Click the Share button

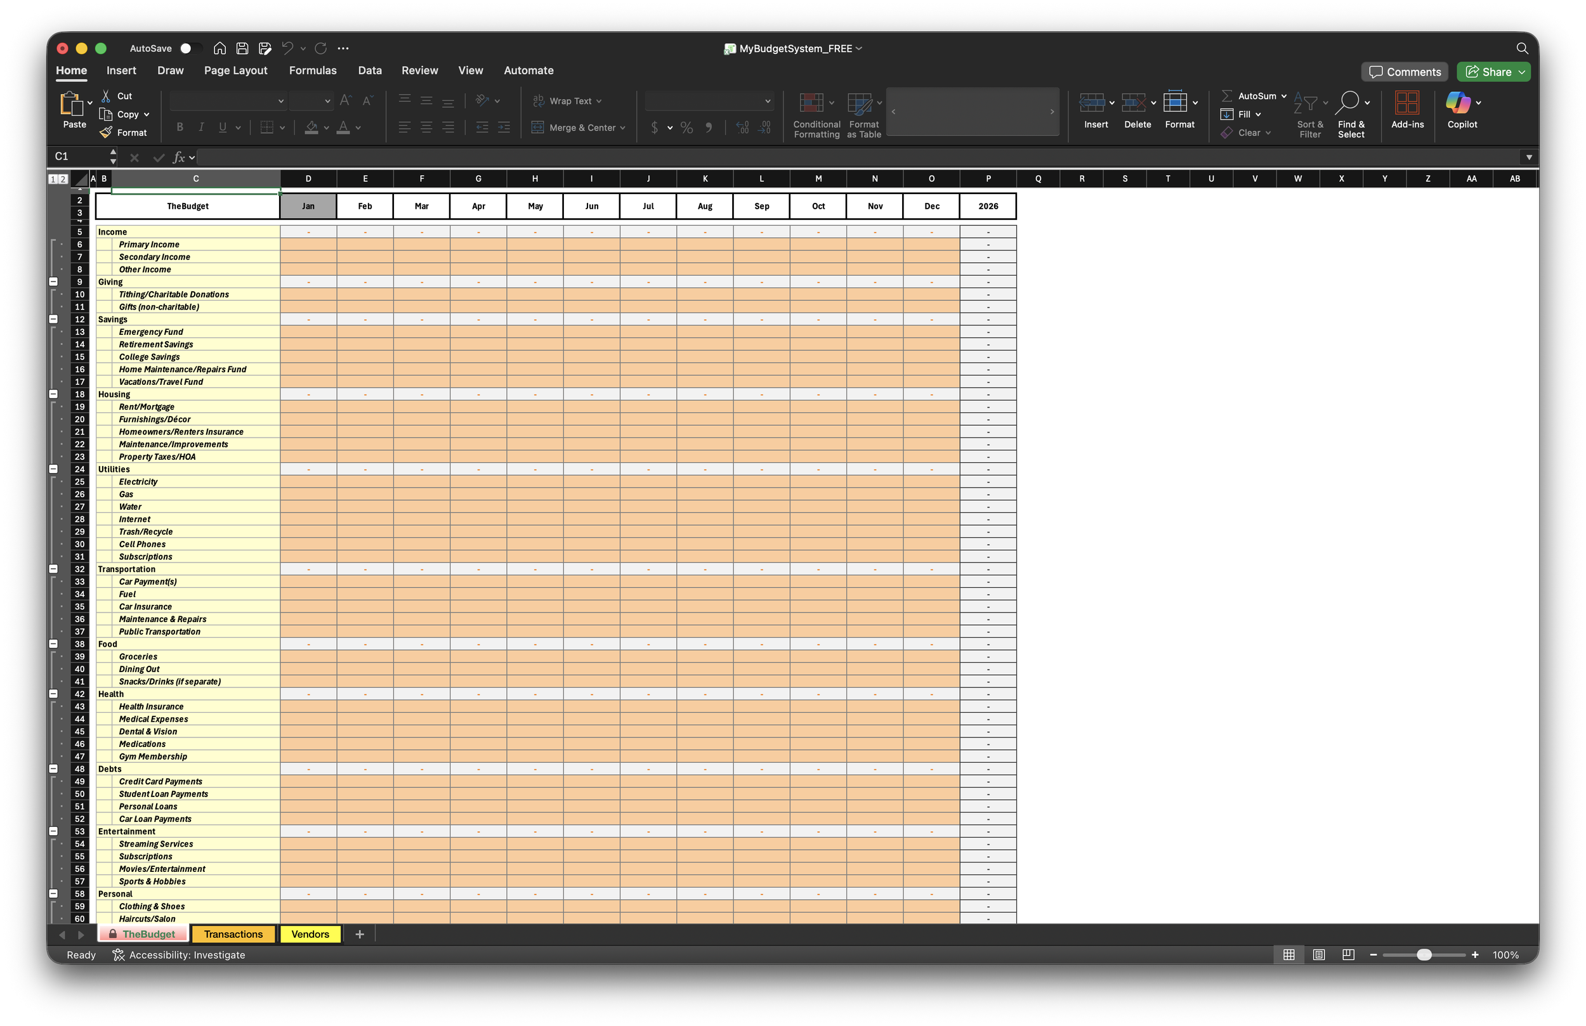[1493, 71]
